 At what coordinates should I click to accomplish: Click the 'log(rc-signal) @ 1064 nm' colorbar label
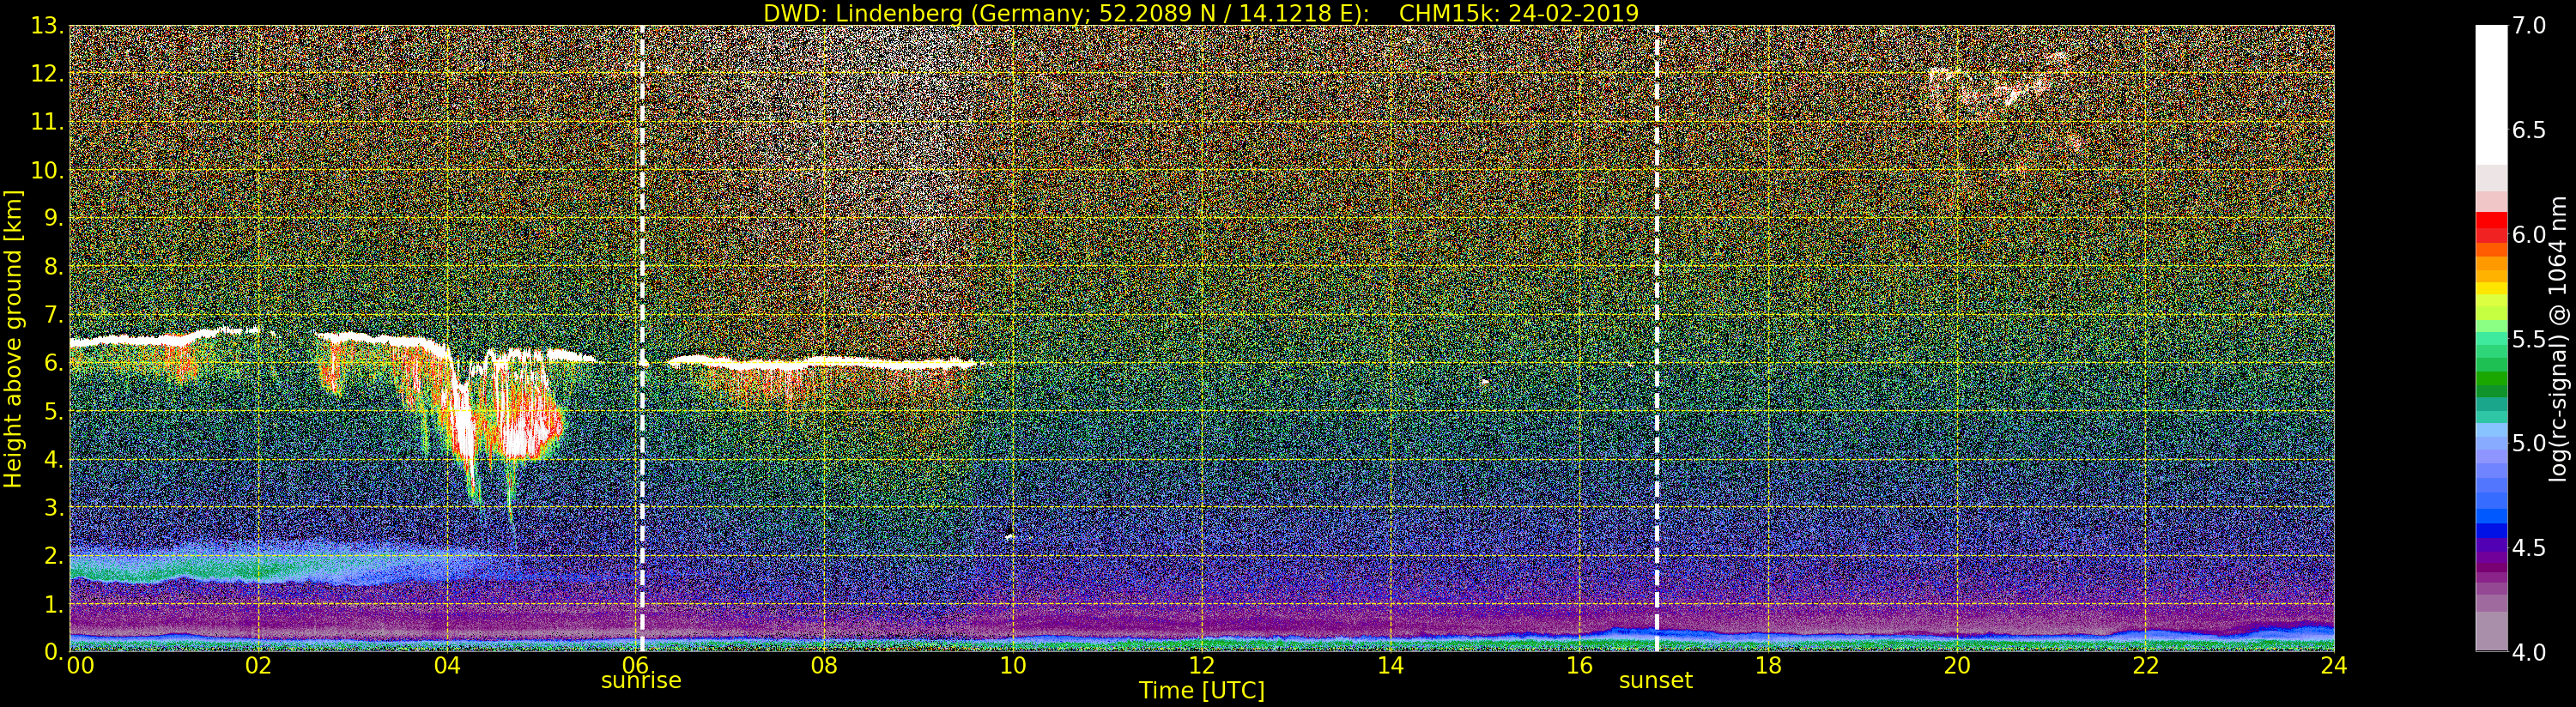(x=2559, y=339)
